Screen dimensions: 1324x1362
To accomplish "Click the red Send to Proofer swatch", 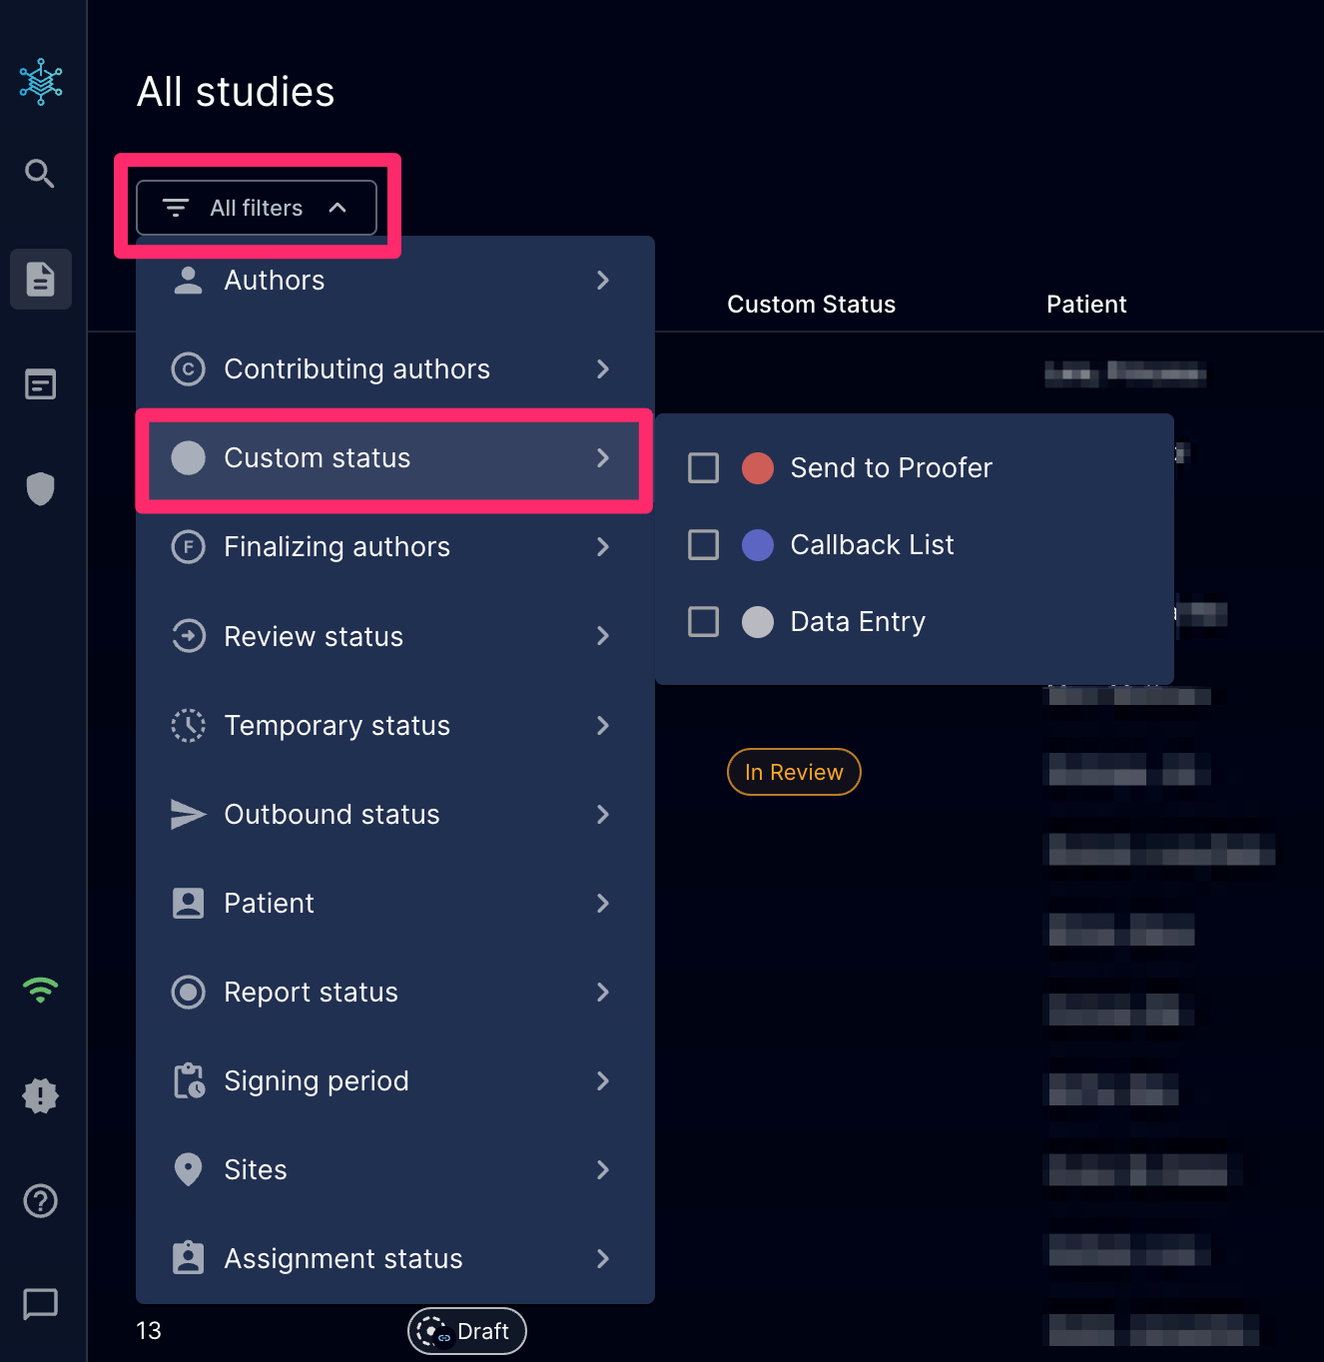I will [758, 467].
